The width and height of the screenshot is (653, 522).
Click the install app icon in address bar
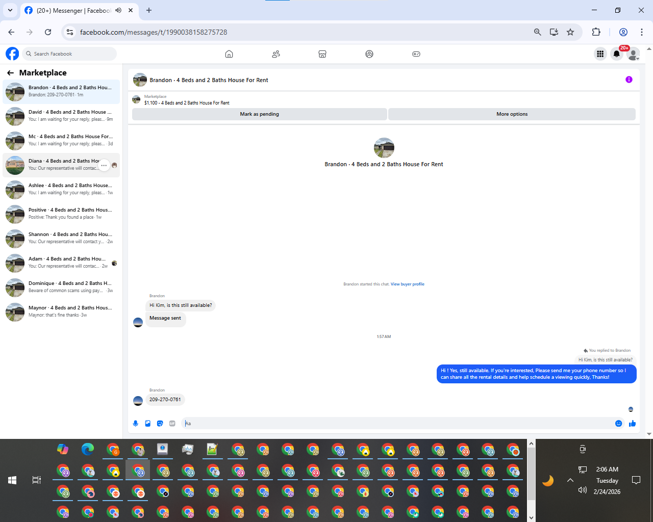pos(554,32)
